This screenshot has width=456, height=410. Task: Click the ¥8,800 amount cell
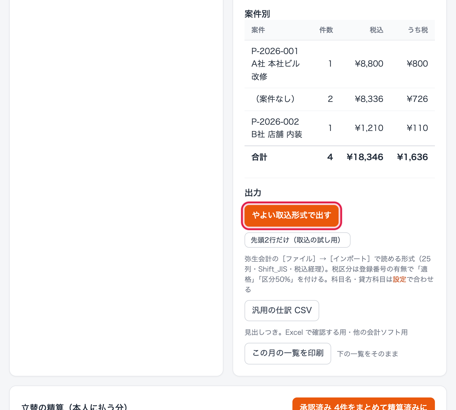point(369,64)
